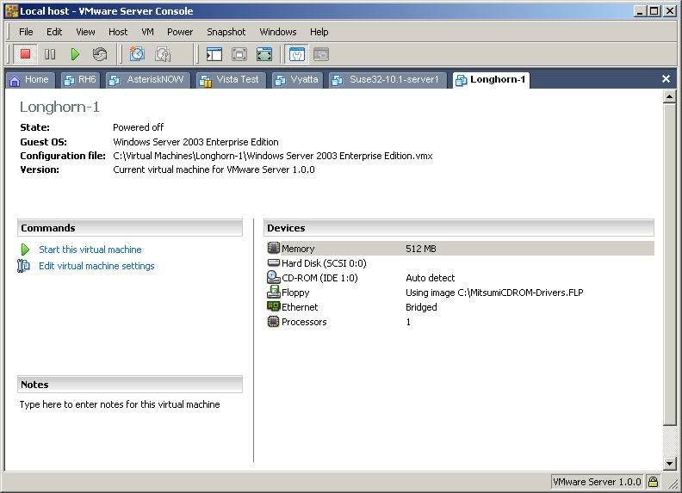The width and height of the screenshot is (682, 493).
Task: Open the Windows menu
Action: click(278, 32)
